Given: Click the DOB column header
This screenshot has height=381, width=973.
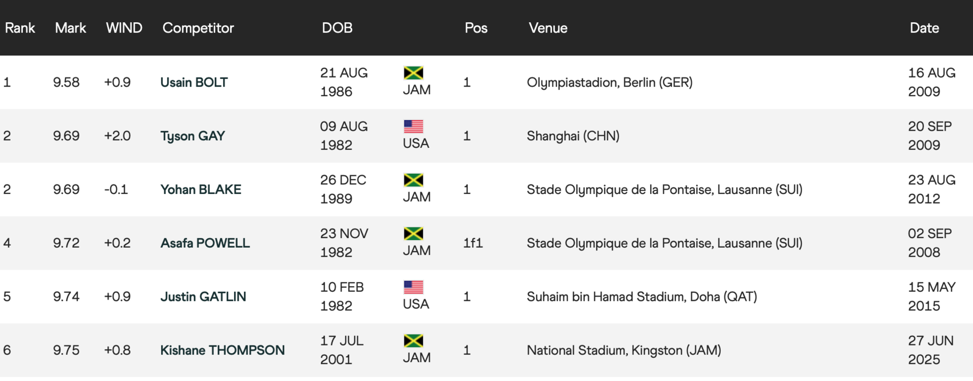Looking at the screenshot, I should coord(337,28).
